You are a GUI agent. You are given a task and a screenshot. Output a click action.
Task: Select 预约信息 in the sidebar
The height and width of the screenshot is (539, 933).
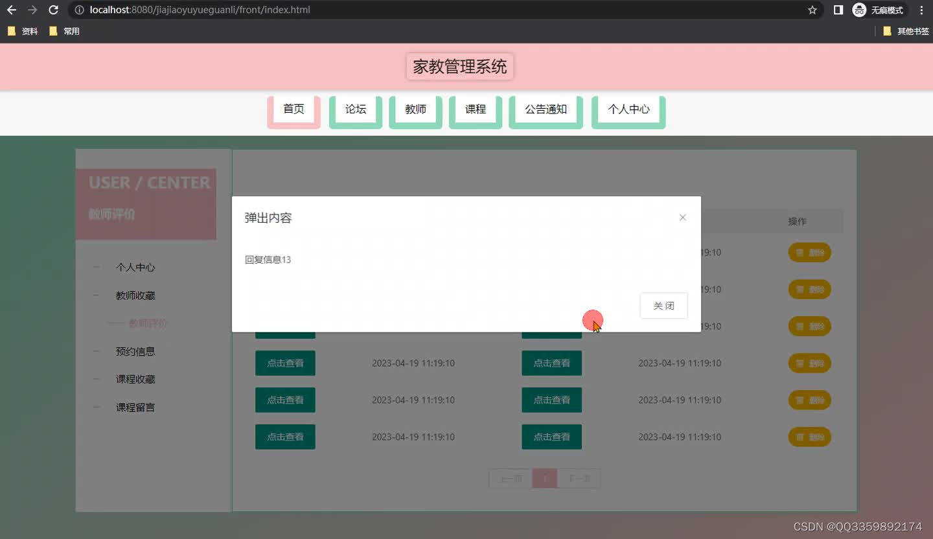point(135,352)
